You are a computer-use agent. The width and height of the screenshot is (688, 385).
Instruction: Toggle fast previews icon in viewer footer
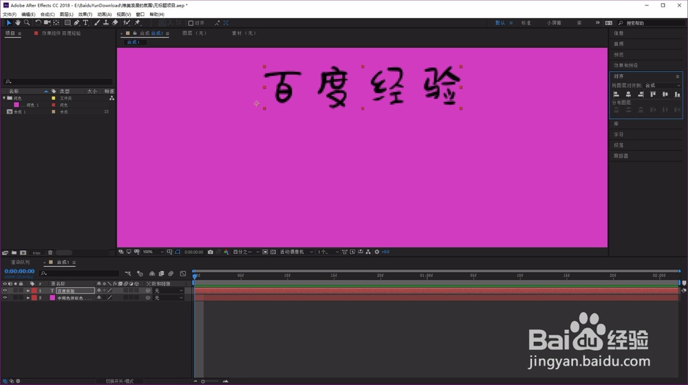(352, 252)
